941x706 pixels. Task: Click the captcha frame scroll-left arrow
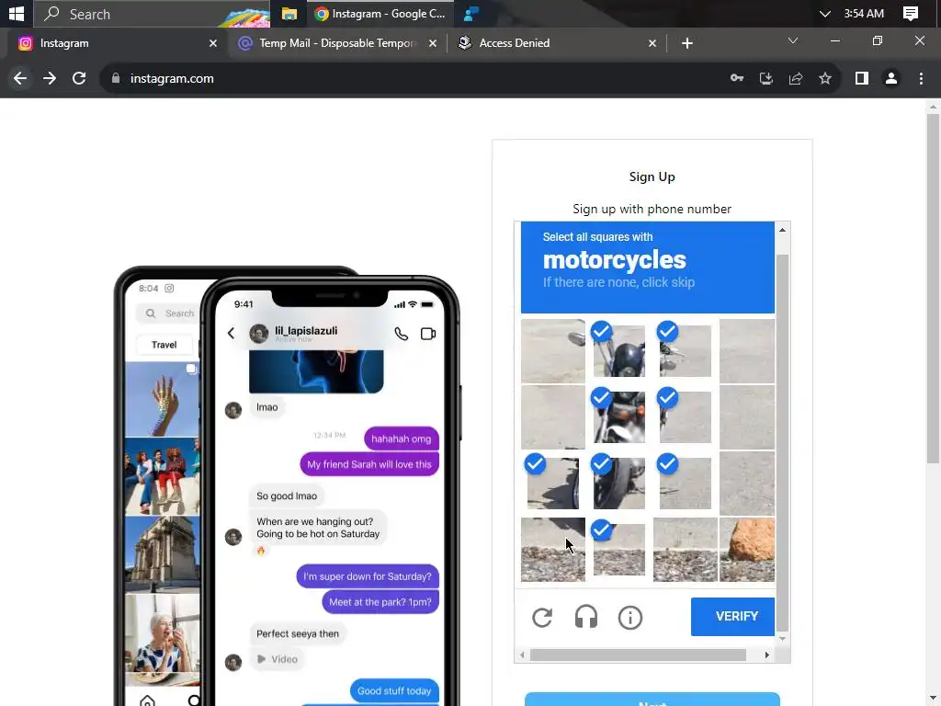point(522,655)
